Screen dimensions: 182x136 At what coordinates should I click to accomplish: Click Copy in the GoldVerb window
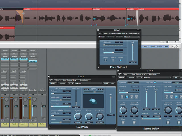[106, 83]
